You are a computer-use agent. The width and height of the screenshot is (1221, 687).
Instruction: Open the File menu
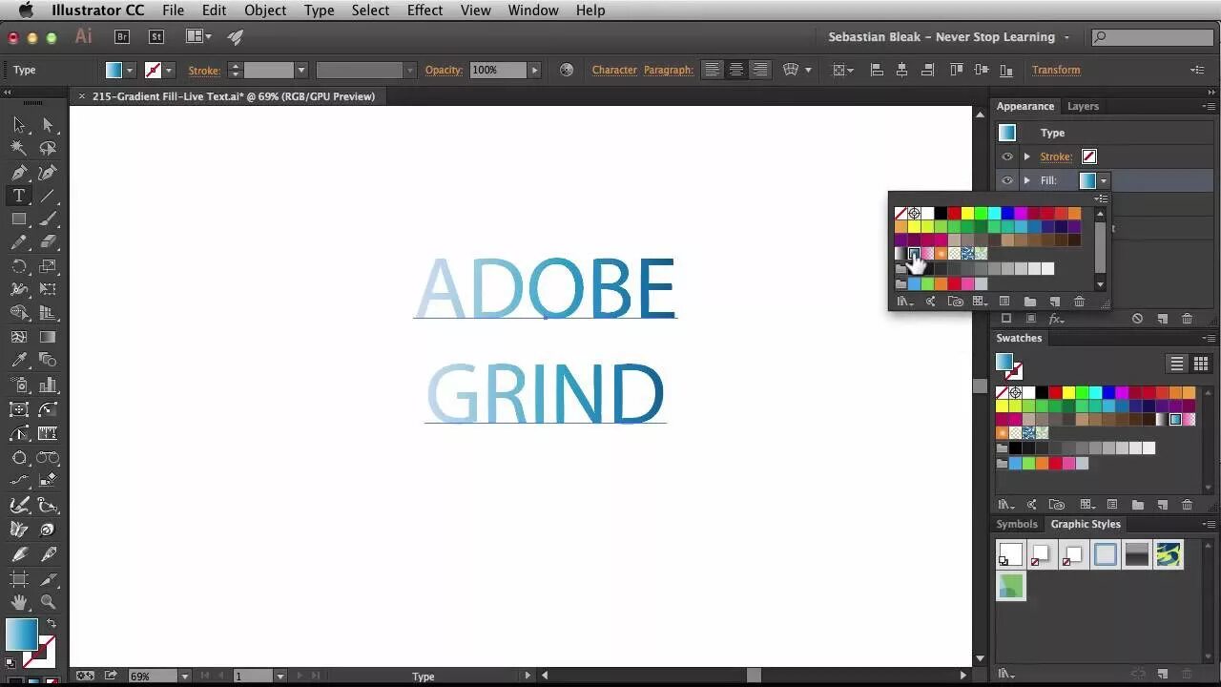click(x=173, y=10)
